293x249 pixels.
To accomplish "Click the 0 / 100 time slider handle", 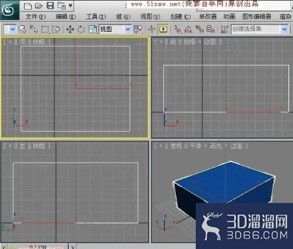I will [x=38, y=246].
